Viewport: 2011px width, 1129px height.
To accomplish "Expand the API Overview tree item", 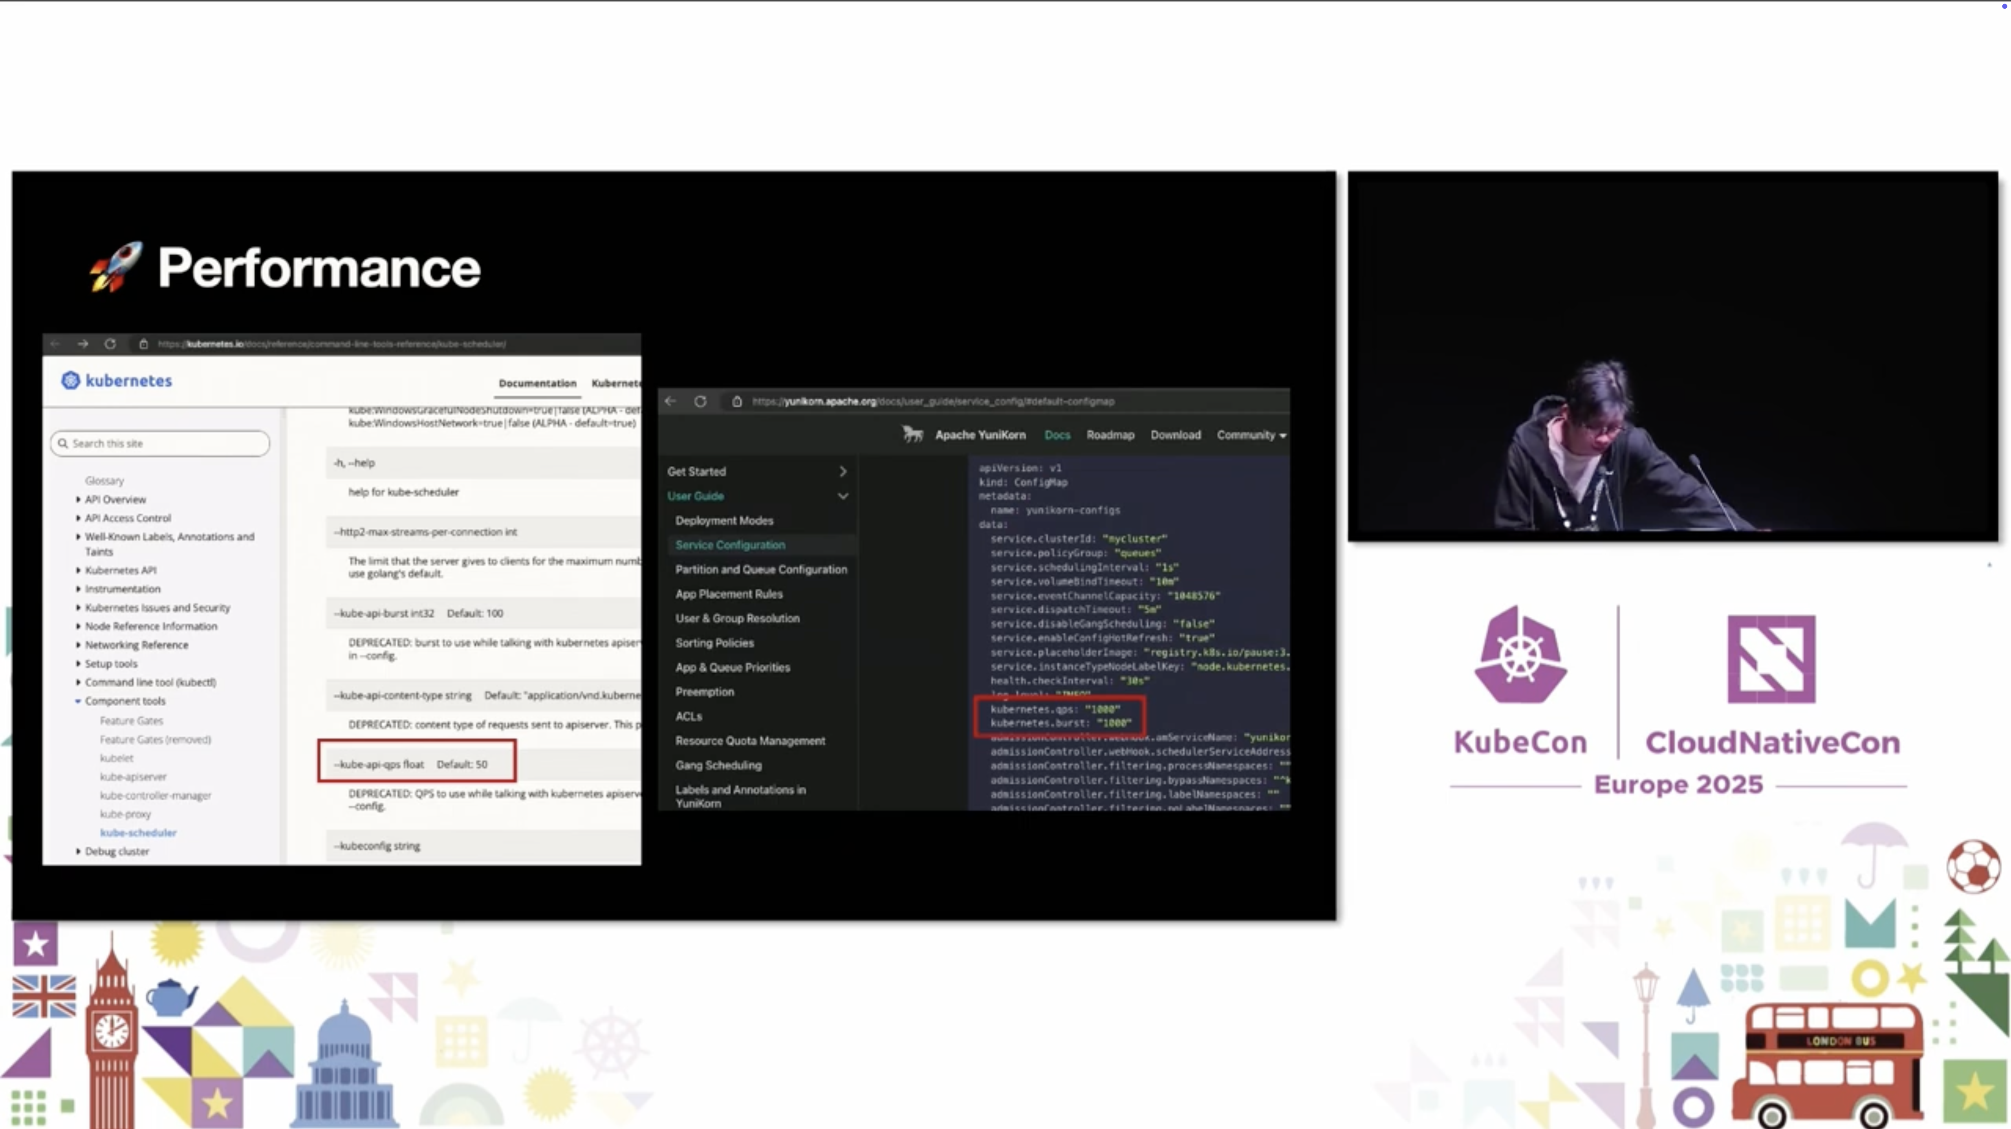I will point(78,499).
